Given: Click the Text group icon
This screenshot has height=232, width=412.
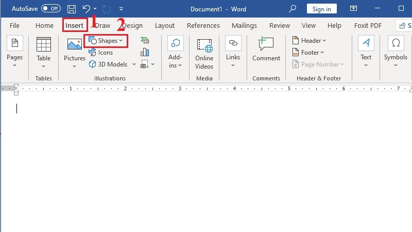Looking at the screenshot, I should tap(366, 43).
